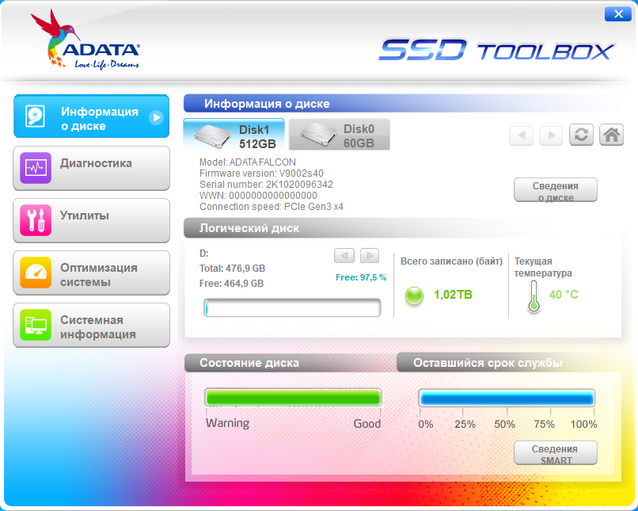The width and height of the screenshot is (638, 511).
Task: Click the thermometer temperature icon
Action: click(533, 296)
